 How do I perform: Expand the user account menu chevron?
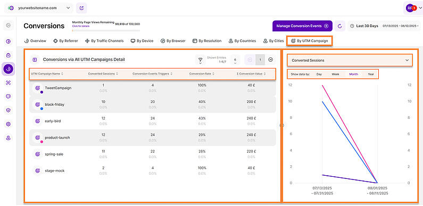click(x=420, y=8)
